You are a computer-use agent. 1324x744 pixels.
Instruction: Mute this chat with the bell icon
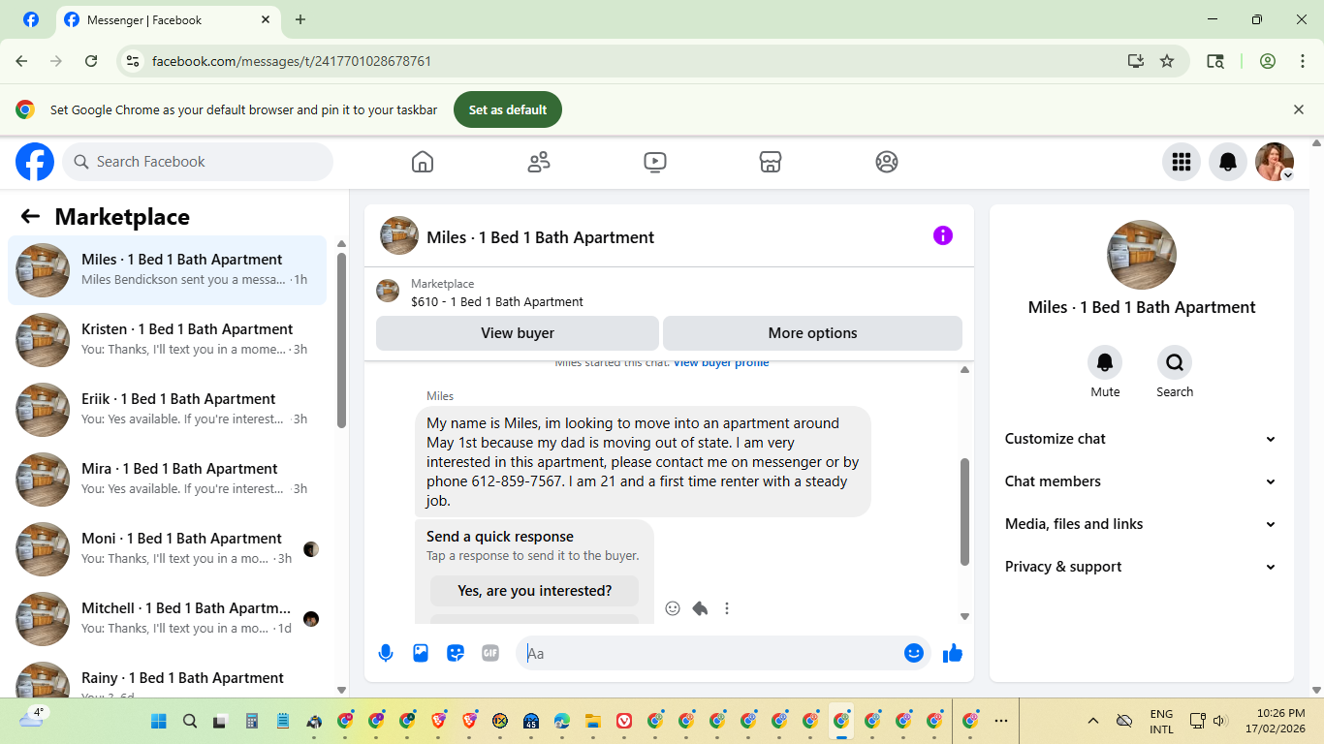(x=1105, y=362)
